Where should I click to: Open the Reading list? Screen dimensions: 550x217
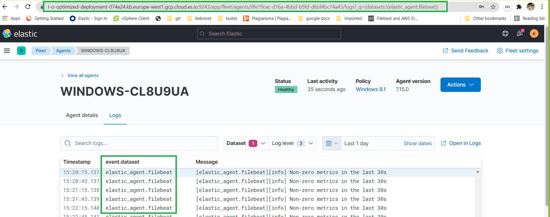tap(530, 18)
